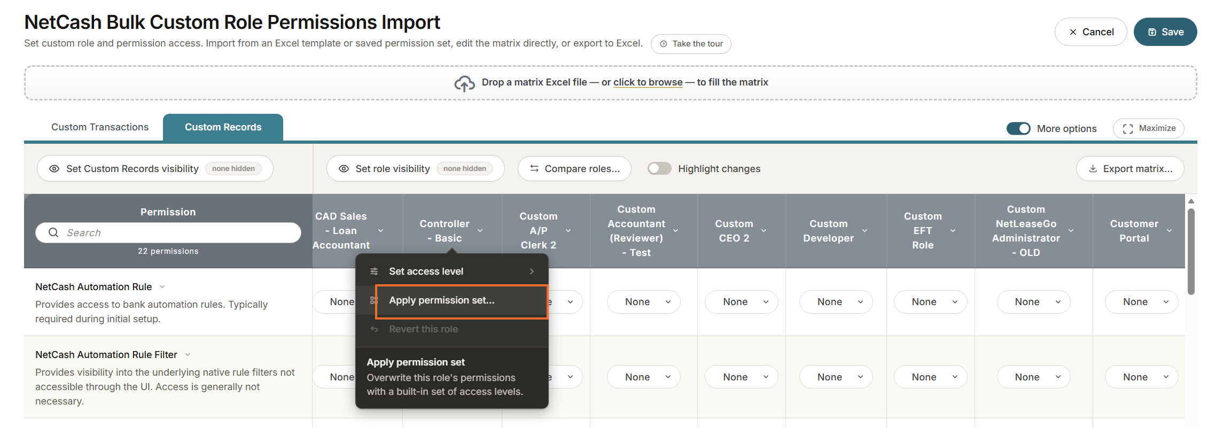Open Automation Rule dropdown under Custom EFT Role
This screenshot has width=1223, height=428.
[930, 302]
